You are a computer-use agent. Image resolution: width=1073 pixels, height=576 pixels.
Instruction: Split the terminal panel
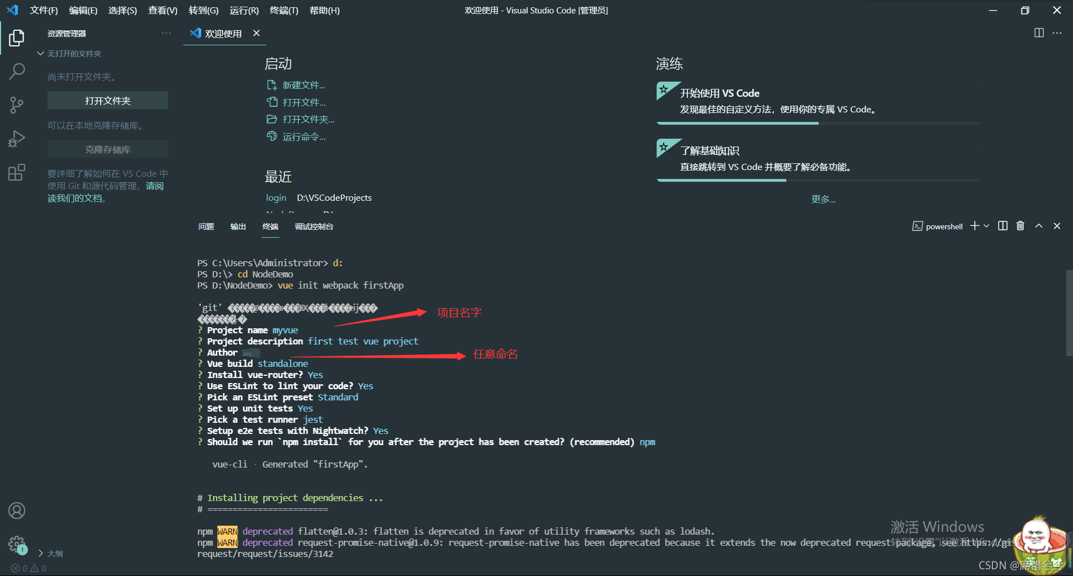[1003, 226]
